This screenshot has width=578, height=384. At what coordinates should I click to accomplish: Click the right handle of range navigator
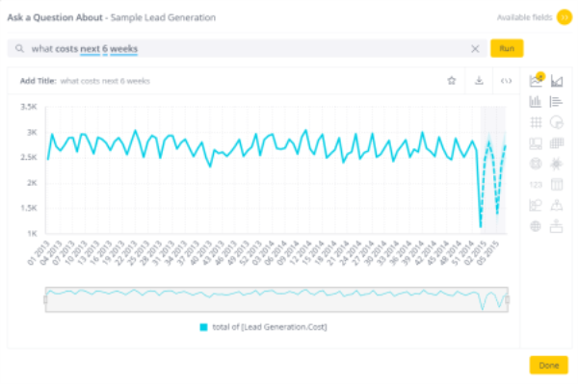tap(508, 299)
